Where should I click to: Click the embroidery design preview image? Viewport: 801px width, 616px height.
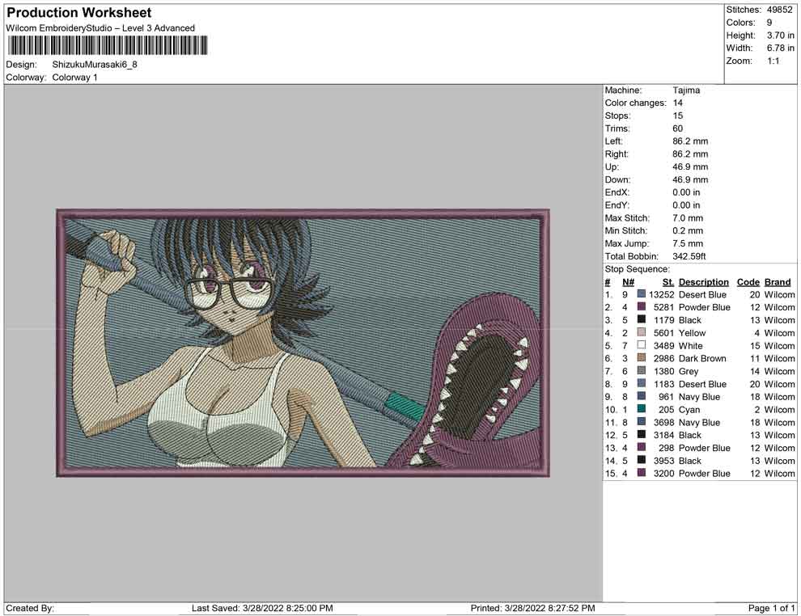tap(303, 343)
